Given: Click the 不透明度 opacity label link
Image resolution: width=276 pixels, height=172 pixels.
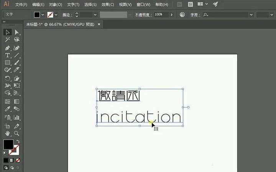Looking at the screenshot, I should pyautogui.click(x=144, y=15).
